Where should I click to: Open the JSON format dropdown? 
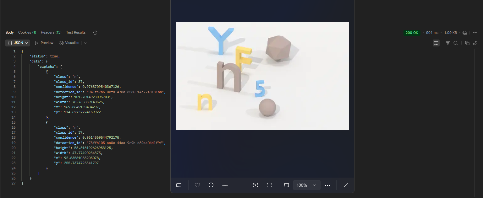click(17, 43)
